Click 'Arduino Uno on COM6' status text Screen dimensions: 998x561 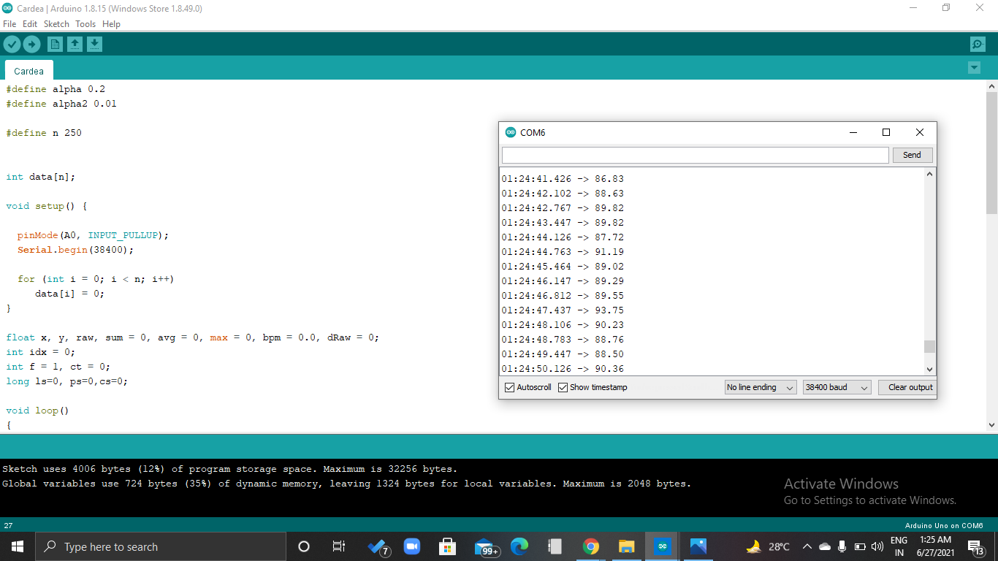point(943,525)
